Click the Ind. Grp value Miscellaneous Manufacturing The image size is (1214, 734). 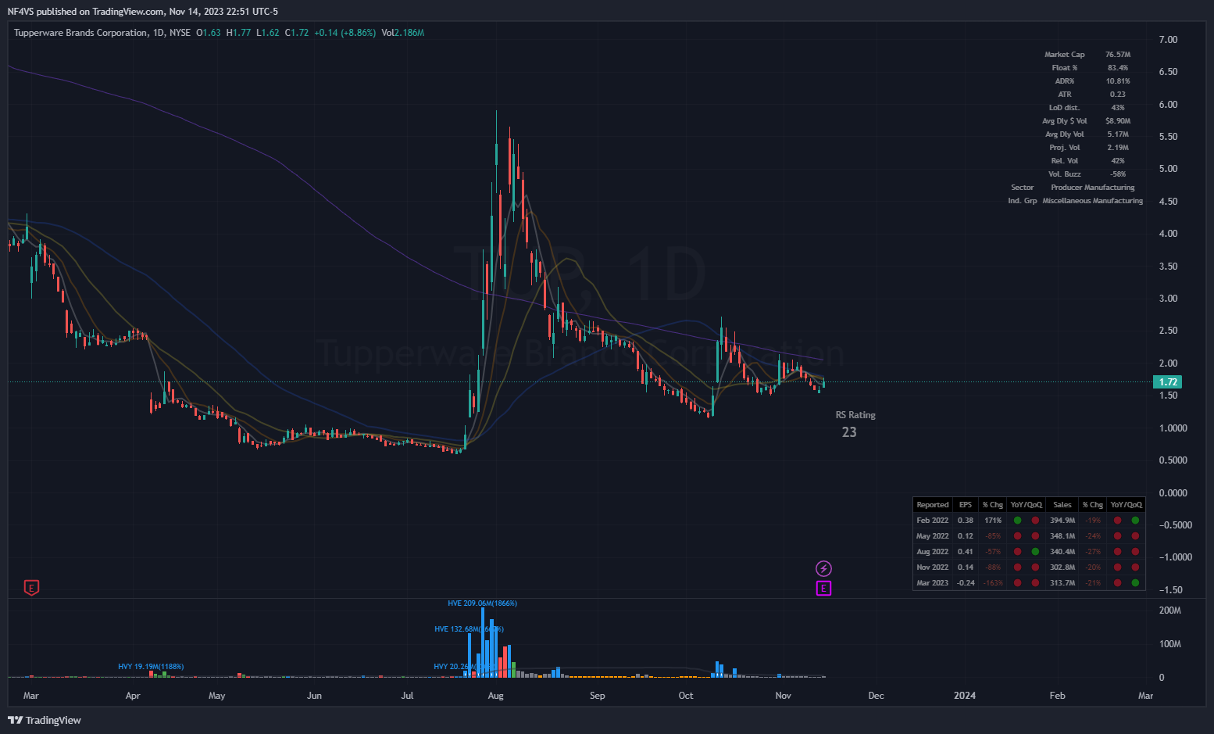pyautogui.click(x=1092, y=201)
